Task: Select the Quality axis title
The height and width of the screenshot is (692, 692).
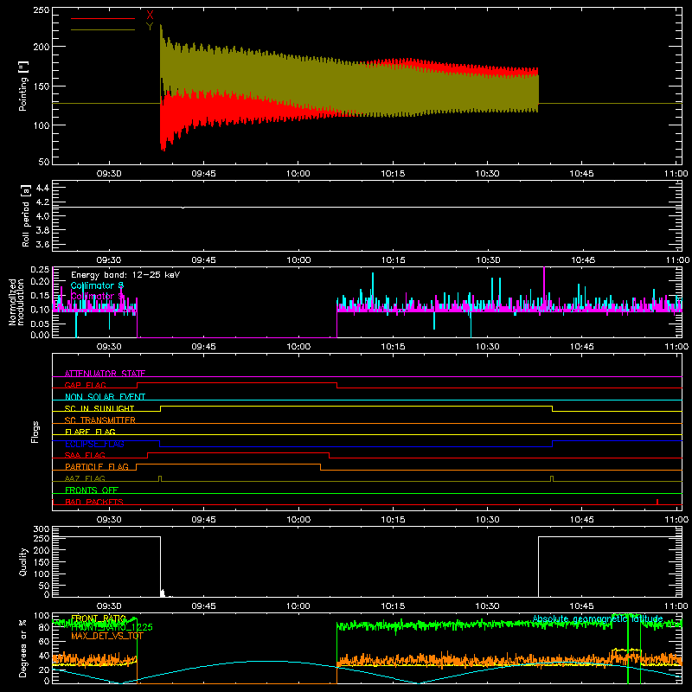Action: click(x=23, y=561)
